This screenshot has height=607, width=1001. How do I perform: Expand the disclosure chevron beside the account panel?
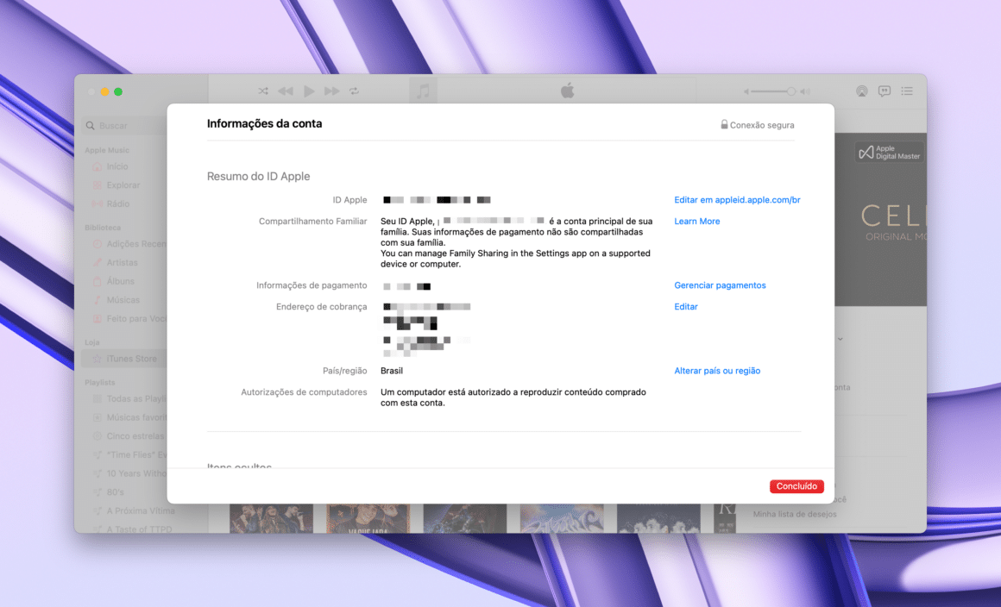tap(840, 339)
